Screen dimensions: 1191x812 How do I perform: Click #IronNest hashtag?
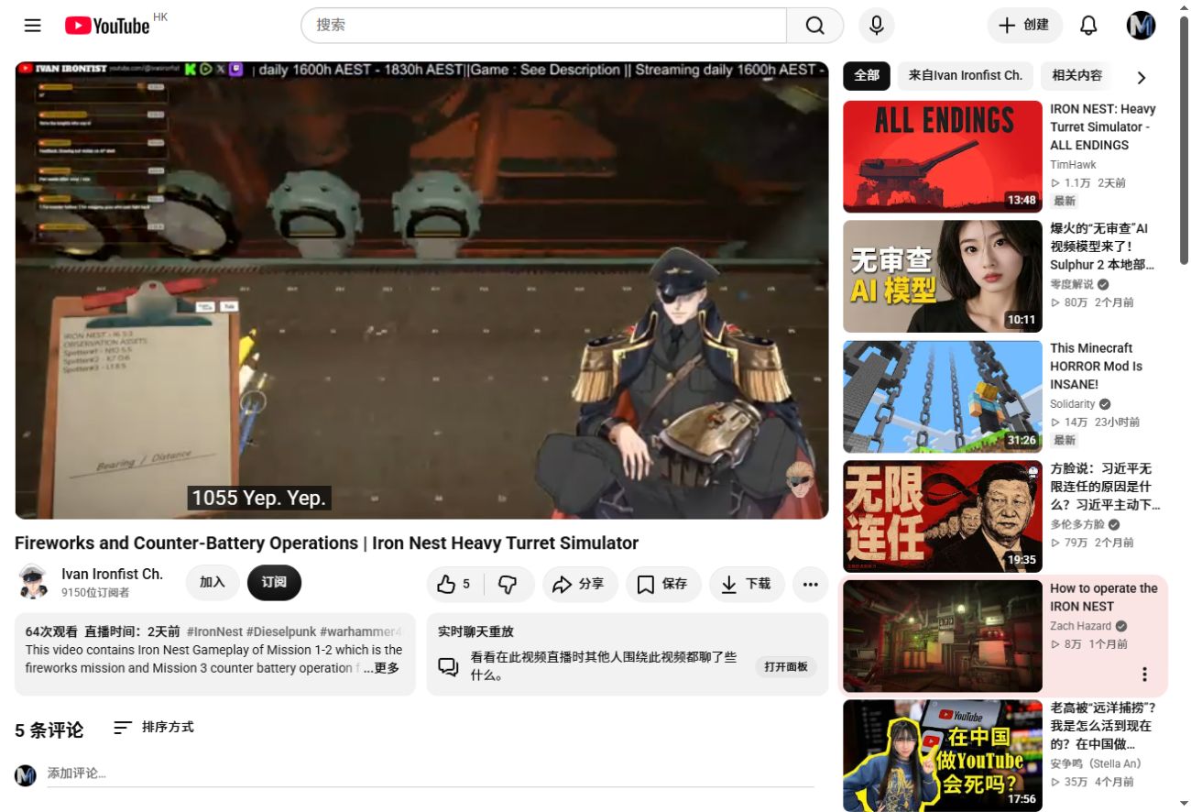pyautogui.click(x=214, y=631)
